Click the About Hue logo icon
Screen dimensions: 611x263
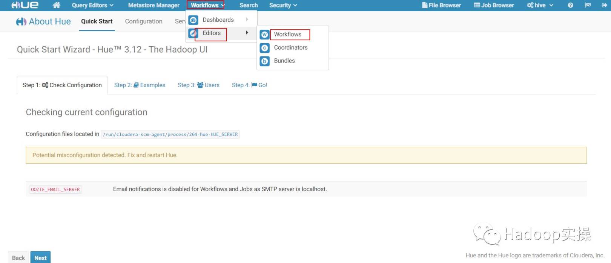coord(21,22)
